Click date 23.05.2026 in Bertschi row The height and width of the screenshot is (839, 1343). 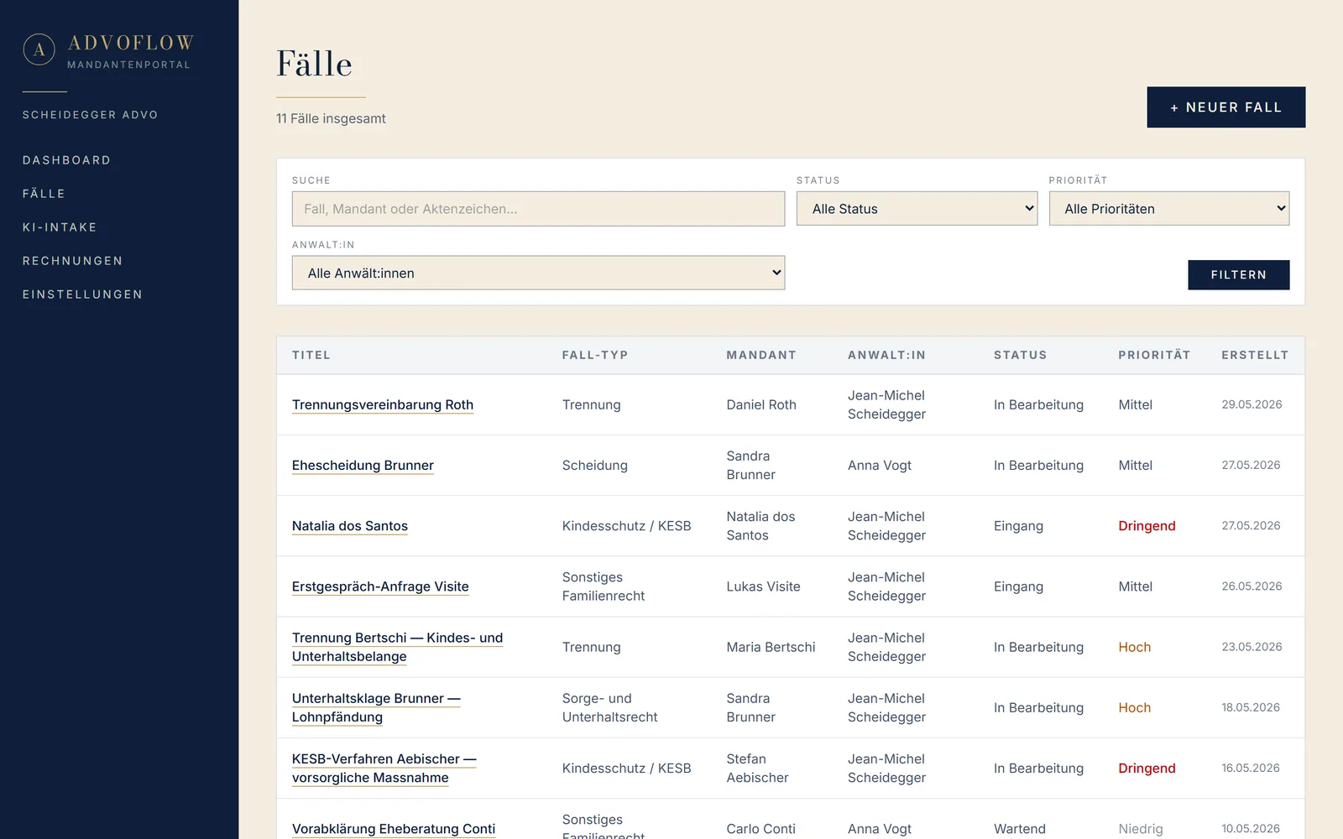tap(1252, 647)
